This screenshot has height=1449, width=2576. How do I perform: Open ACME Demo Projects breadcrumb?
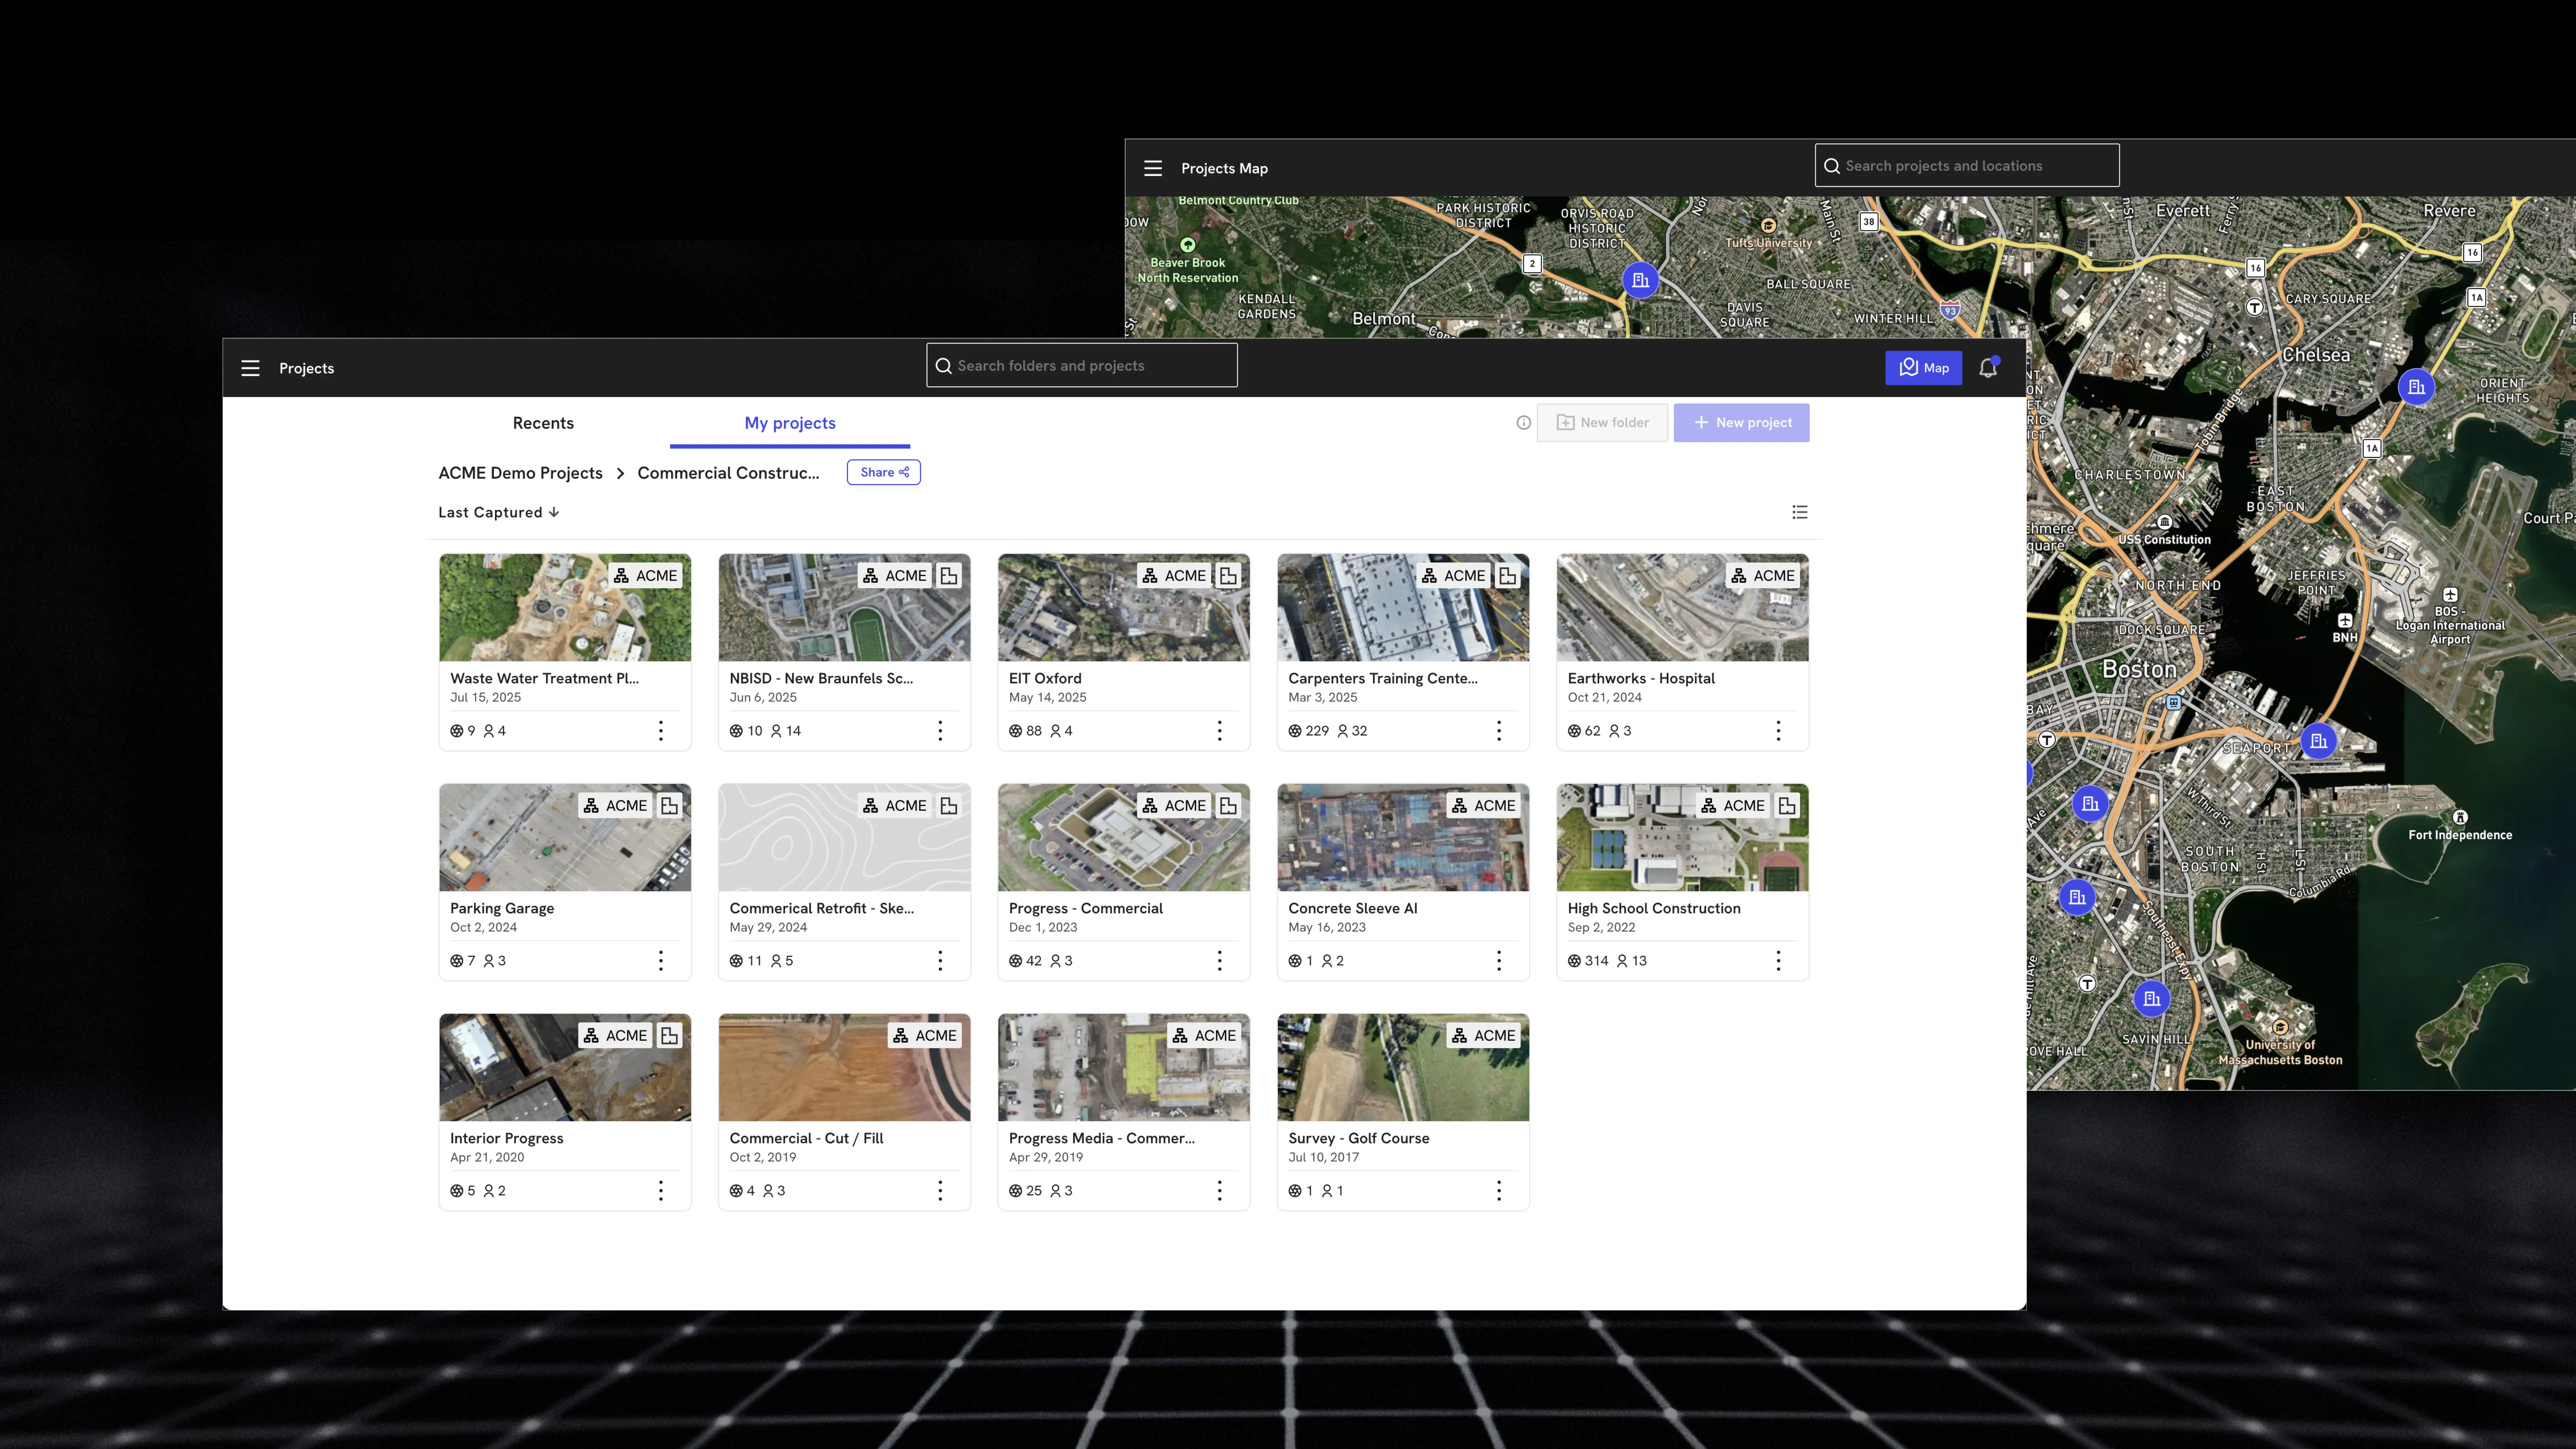click(520, 473)
